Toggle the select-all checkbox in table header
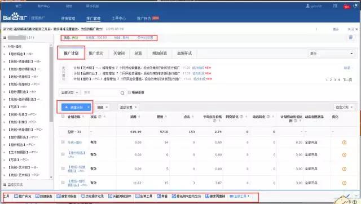The image size is (361, 204). pyautogui.click(x=63, y=117)
